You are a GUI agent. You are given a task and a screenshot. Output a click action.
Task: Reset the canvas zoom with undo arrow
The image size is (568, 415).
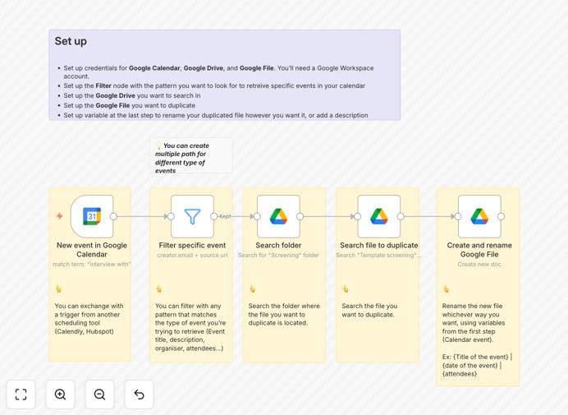click(139, 394)
